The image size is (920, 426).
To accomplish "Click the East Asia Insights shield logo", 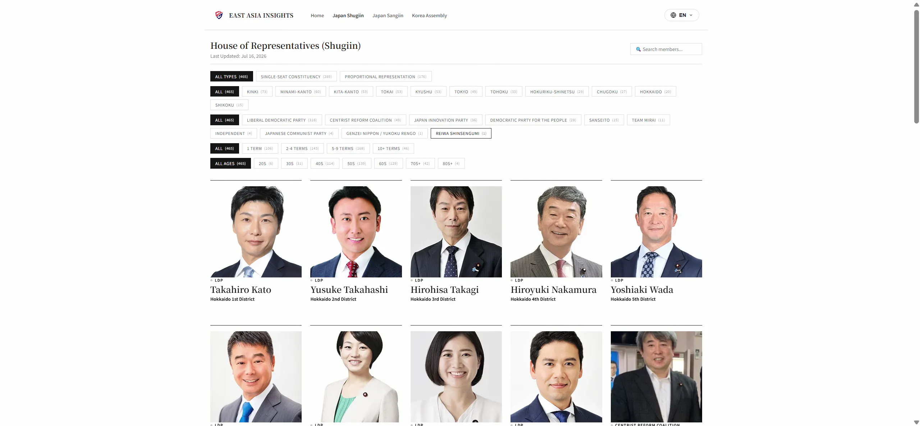I will [219, 15].
